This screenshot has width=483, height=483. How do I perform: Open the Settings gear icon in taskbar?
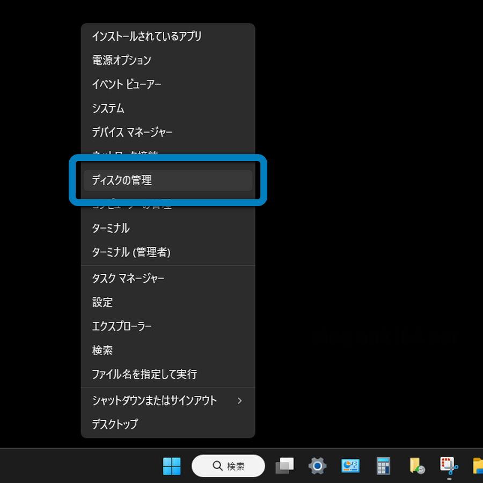317,466
